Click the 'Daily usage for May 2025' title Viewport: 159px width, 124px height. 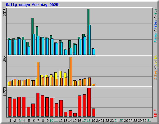click(32, 5)
